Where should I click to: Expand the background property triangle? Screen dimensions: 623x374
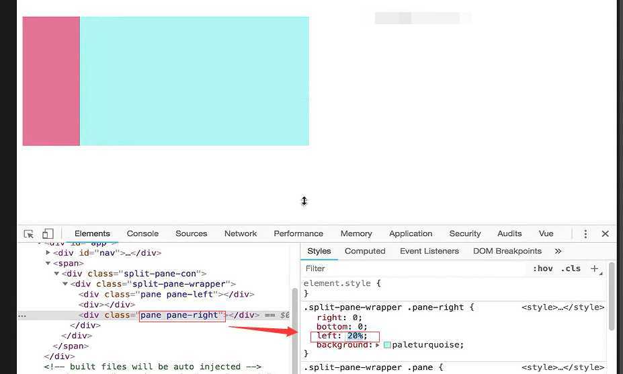pos(377,345)
